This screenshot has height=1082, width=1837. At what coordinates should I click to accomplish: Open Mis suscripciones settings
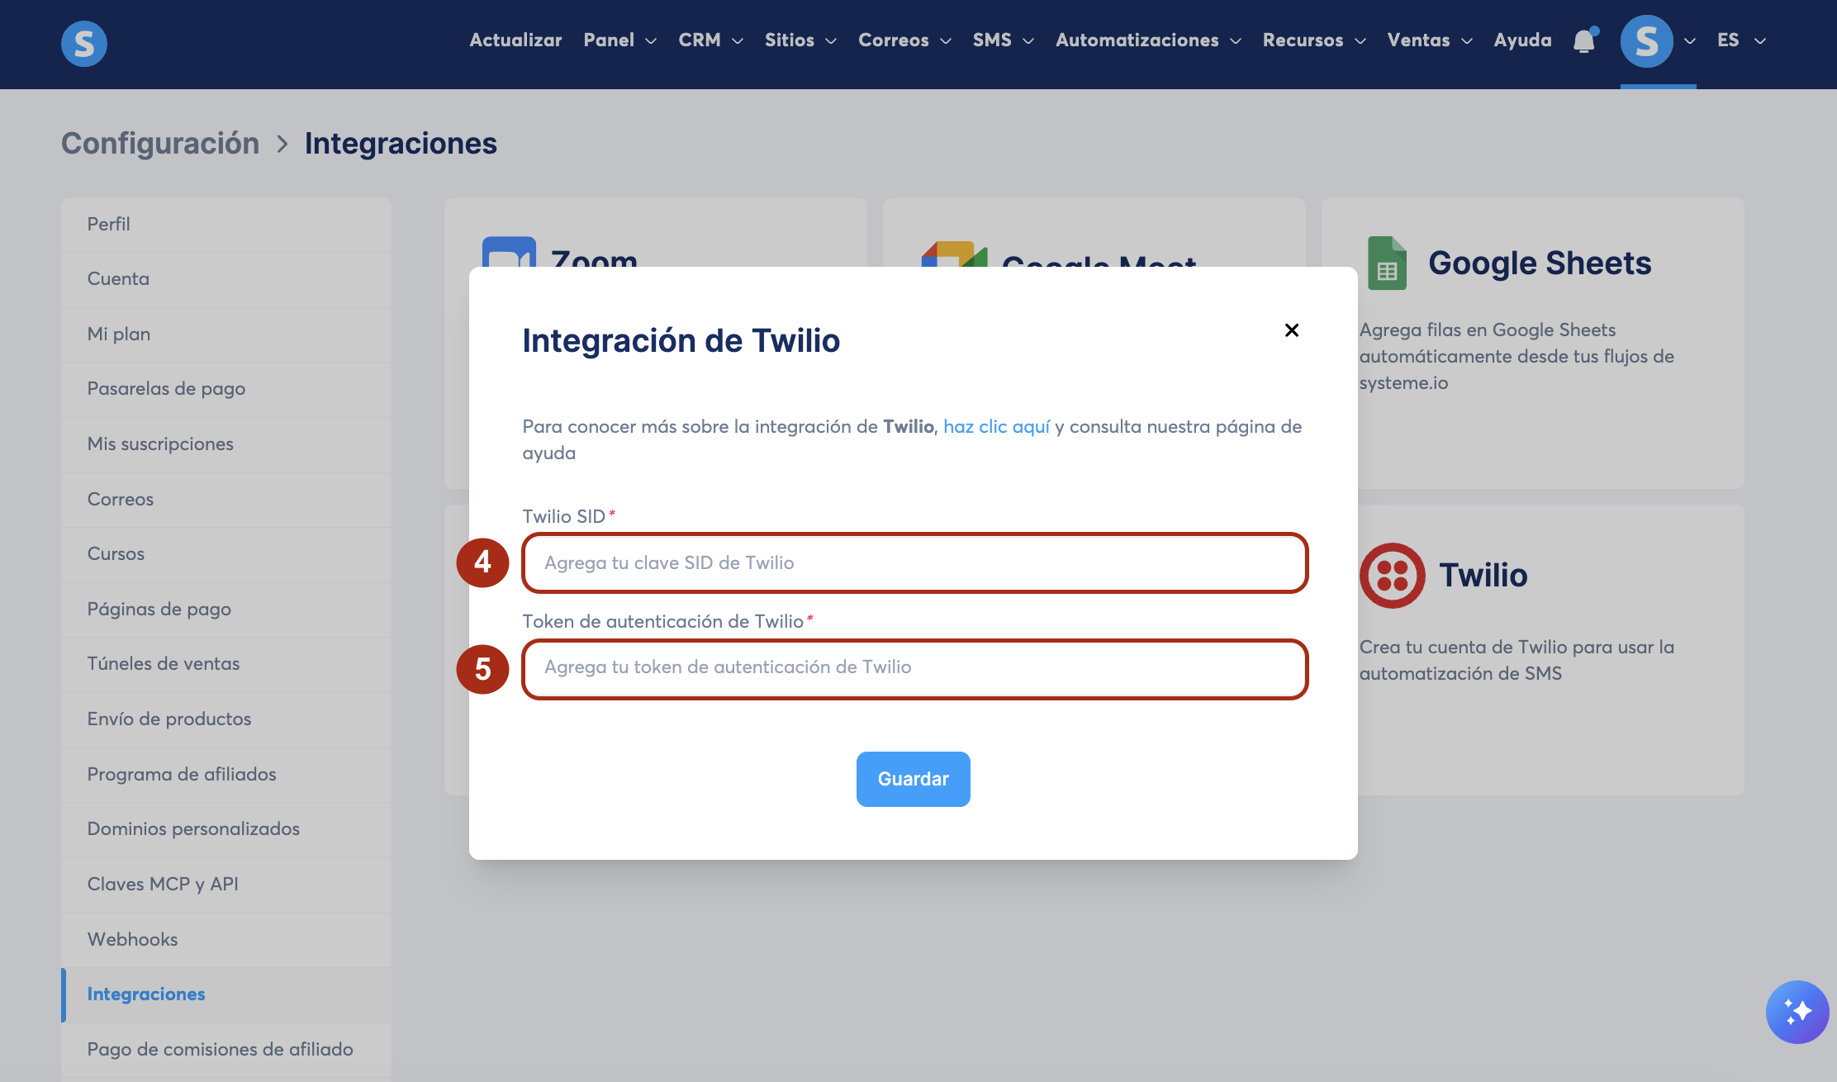tap(226, 444)
